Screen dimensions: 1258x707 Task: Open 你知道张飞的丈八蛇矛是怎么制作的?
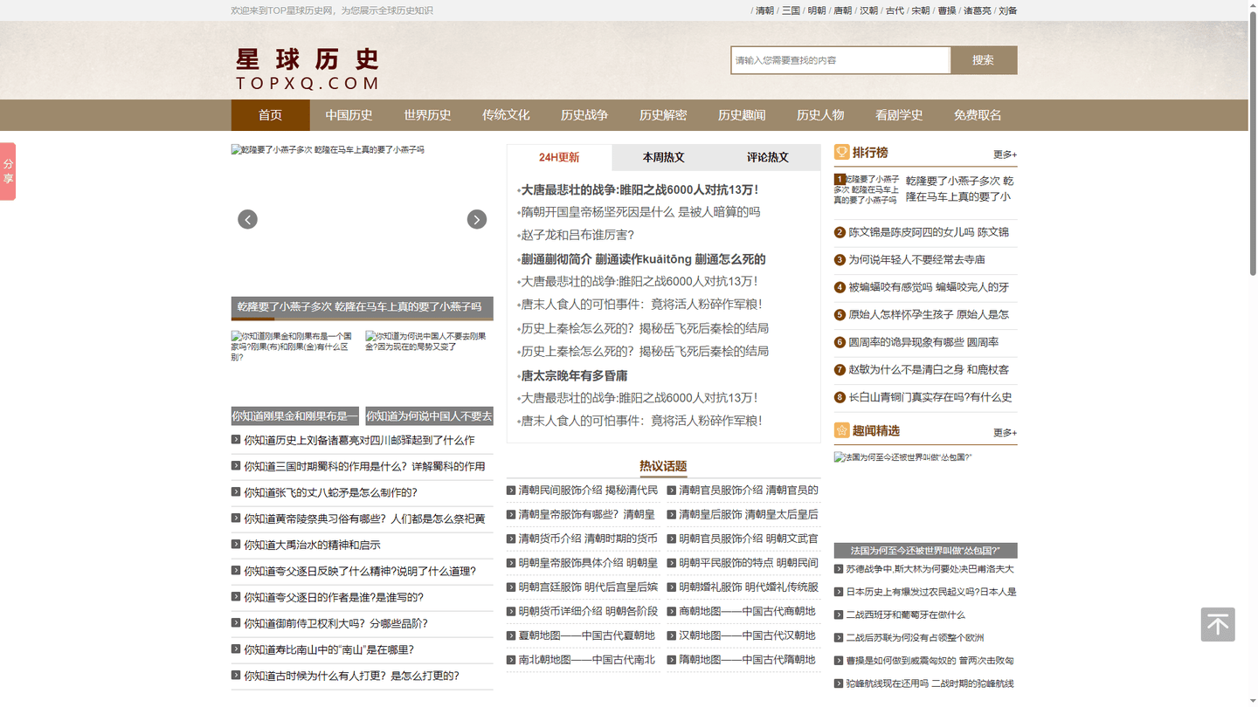click(x=330, y=492)
